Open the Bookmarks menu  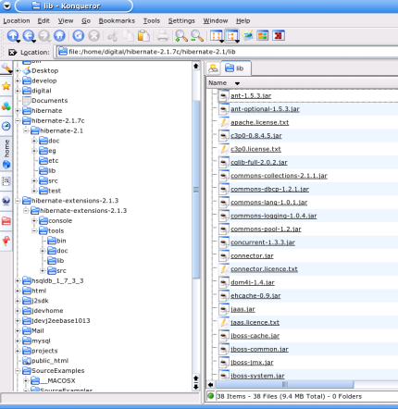point(117,21)
